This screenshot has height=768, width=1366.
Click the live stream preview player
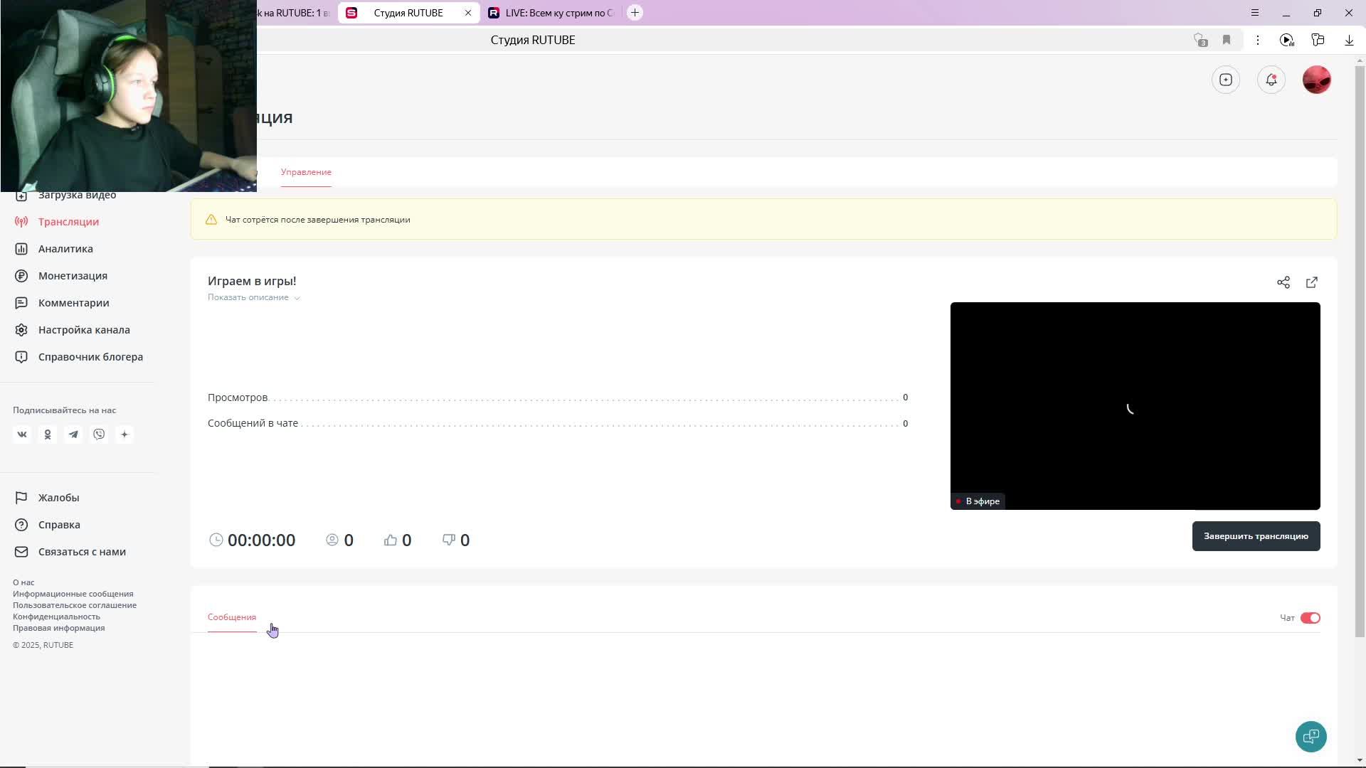pyautogui.click(x=1135, y=406)
